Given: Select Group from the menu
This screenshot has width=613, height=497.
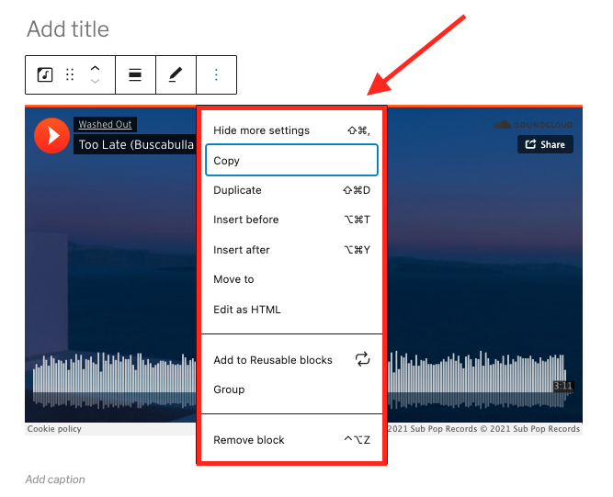Looking at the screenshot, I should click(x=291, y=390).
